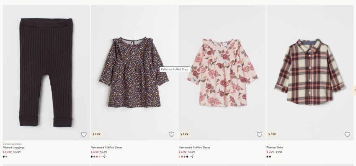Favorite the Ribbed Leggings with heart icon
The width and height of the screenshot is (356, 166).
(84, 135)
